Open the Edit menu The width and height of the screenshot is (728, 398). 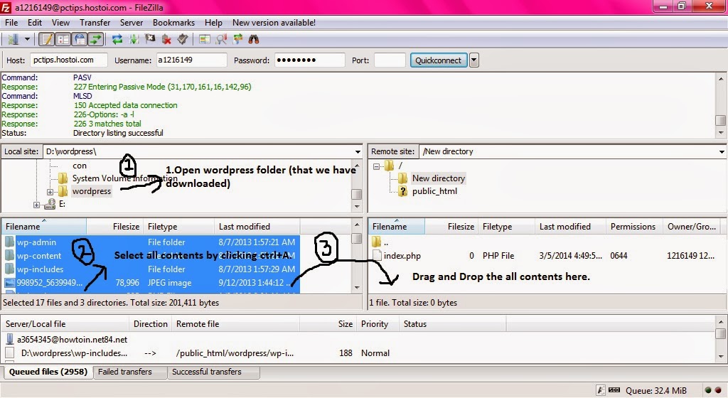34,22
